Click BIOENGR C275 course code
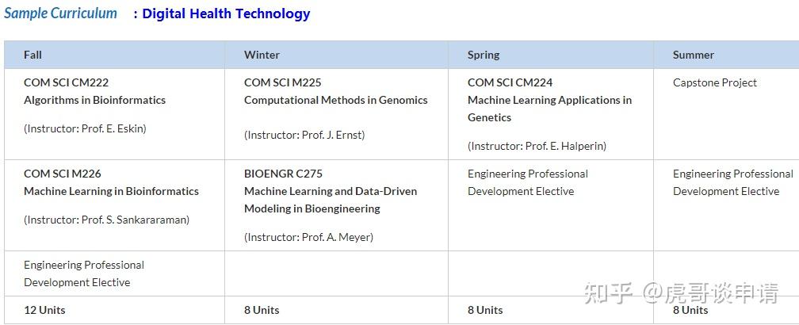The image size is (799, 325). [x=283, y=174]
